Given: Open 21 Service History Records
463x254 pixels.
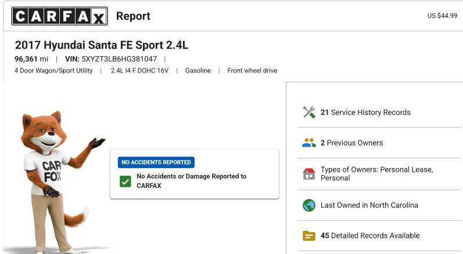Looking at the screenshot, I should 365,113.
